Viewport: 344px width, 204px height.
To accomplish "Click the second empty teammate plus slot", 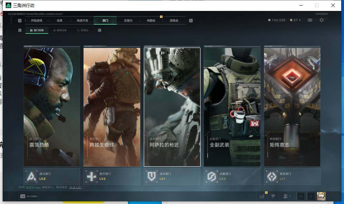I will pyautogui.click(x=311, y=196).
